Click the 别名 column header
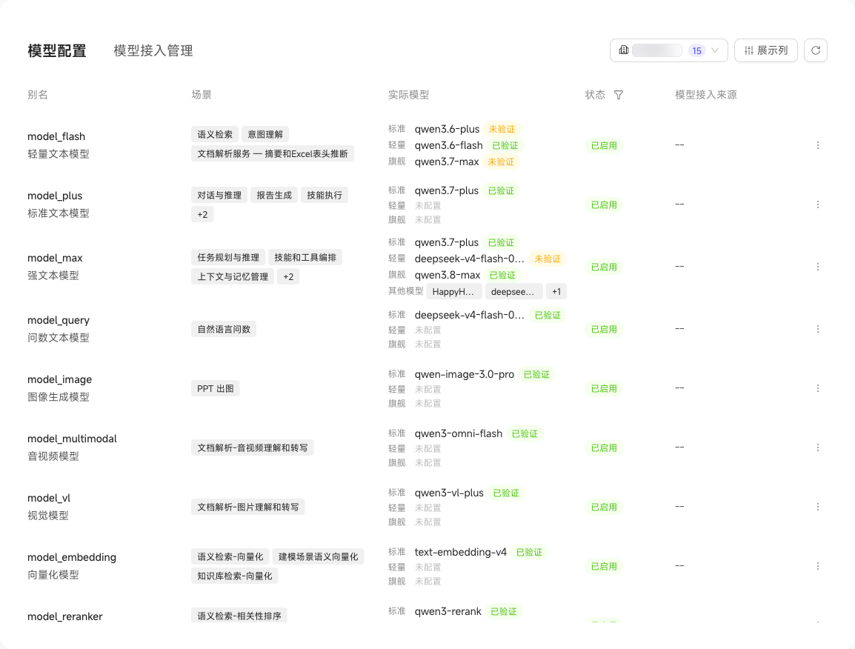The width and height of the screenshot is (855, 649). click(38, 95)
